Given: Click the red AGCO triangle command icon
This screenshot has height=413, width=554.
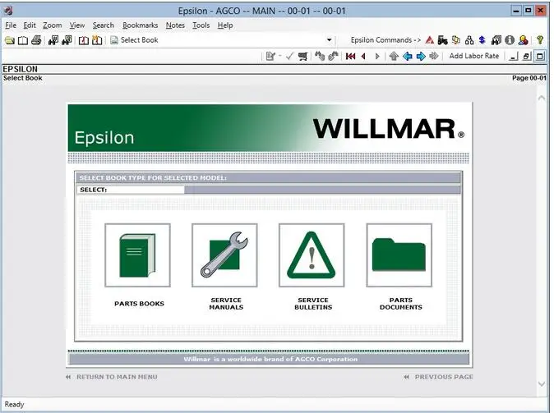Looking at the screenshot, I should (430, 40).
